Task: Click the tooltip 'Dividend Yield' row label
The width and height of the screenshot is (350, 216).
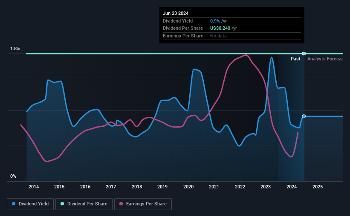Action: 178,21
